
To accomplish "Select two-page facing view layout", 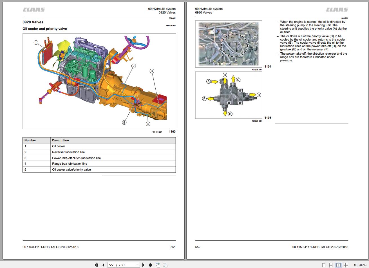I will [338, 265].
